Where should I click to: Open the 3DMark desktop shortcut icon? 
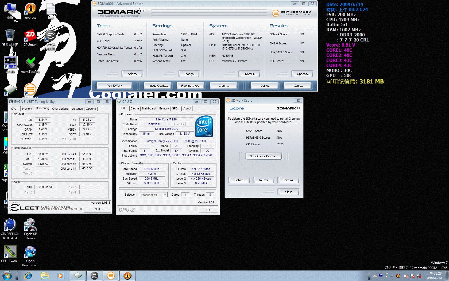(x=30, y=90)
